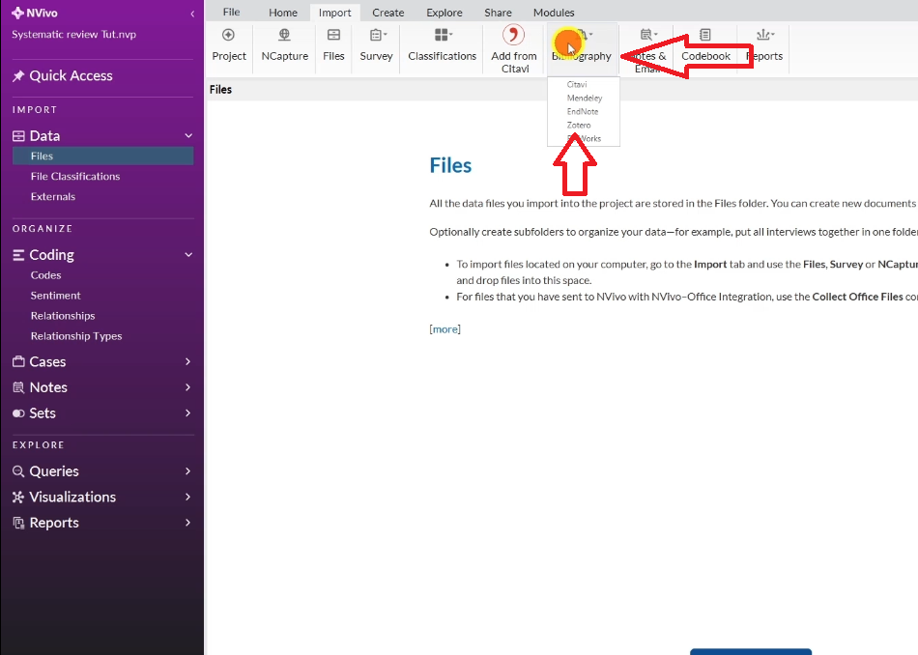Click the NVivo logo
The image size is (918, 655).
tap(35, 13)
